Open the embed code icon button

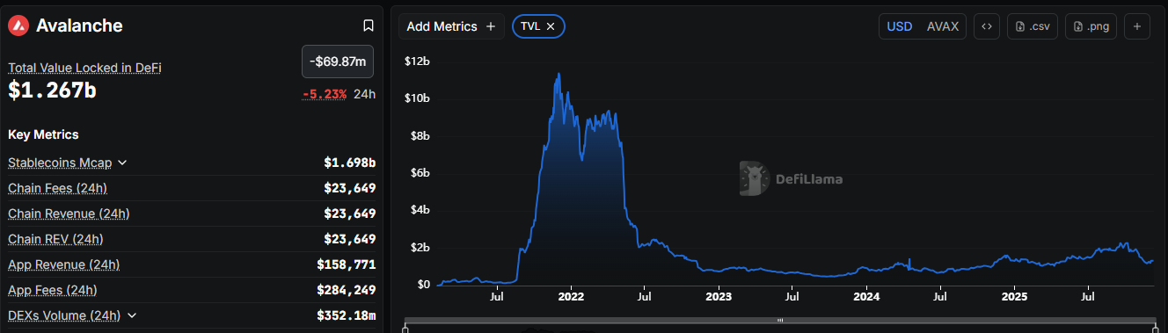pos(987,26)
